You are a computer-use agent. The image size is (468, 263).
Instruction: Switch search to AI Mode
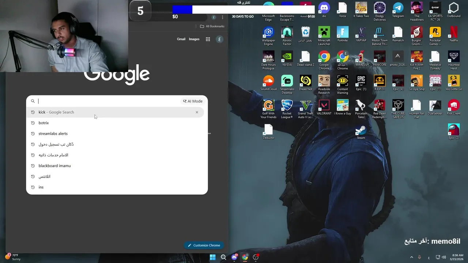coord(193,101)
